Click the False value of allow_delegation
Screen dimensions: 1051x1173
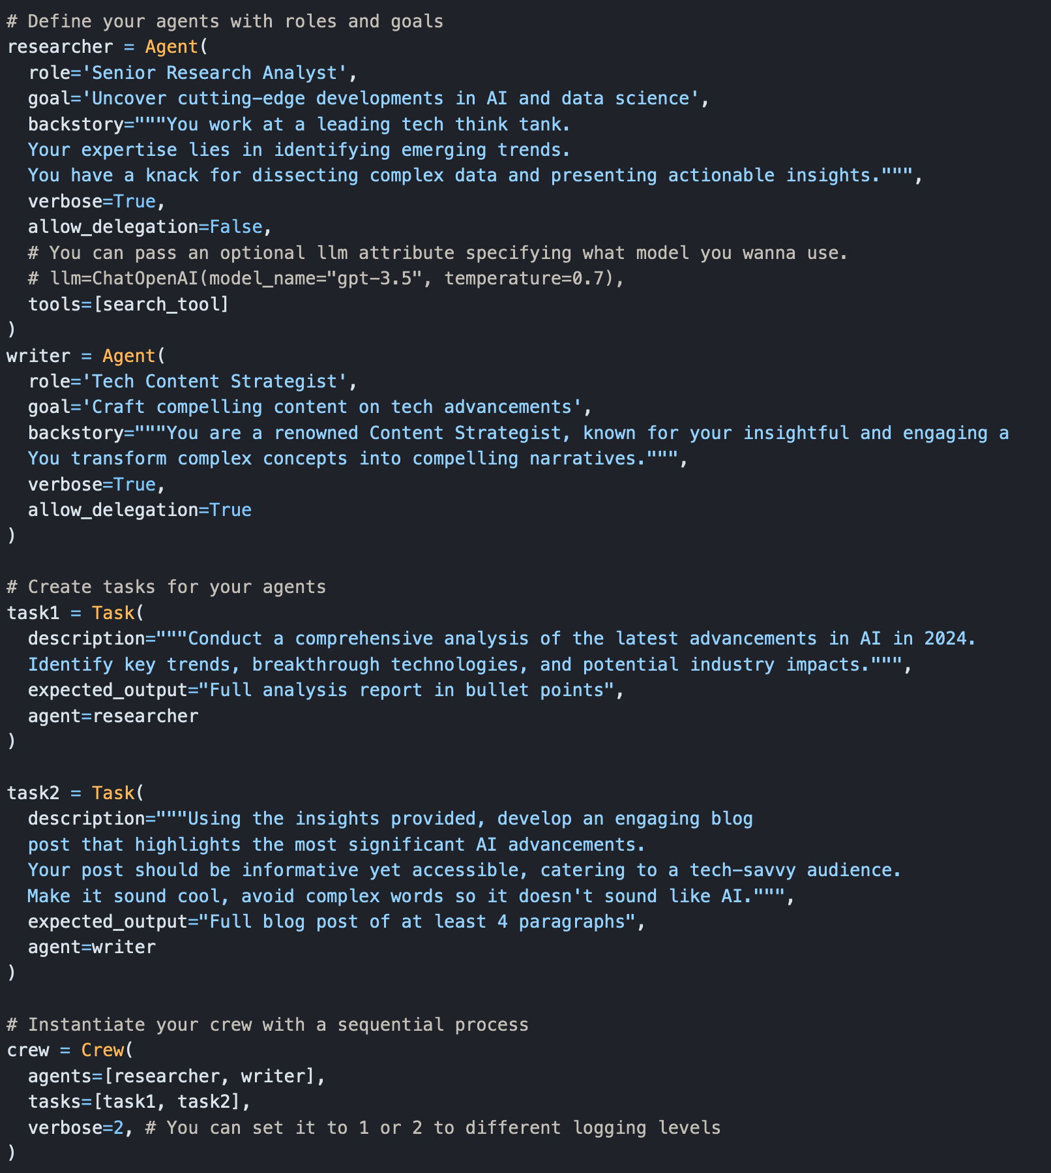235,227
